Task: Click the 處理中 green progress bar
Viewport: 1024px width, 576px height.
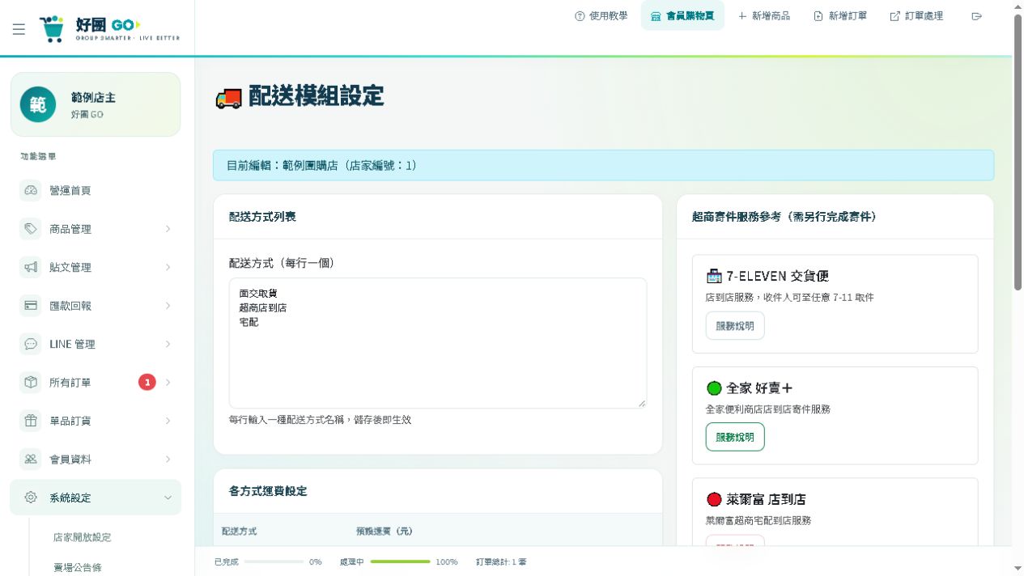Action: tap(401, 561)
